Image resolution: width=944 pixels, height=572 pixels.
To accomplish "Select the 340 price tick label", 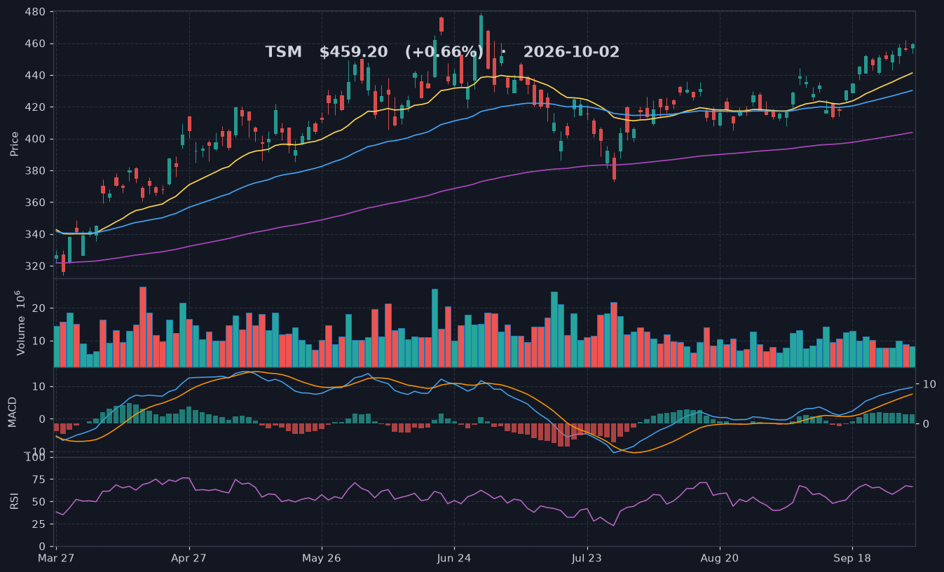I will 35,235.
